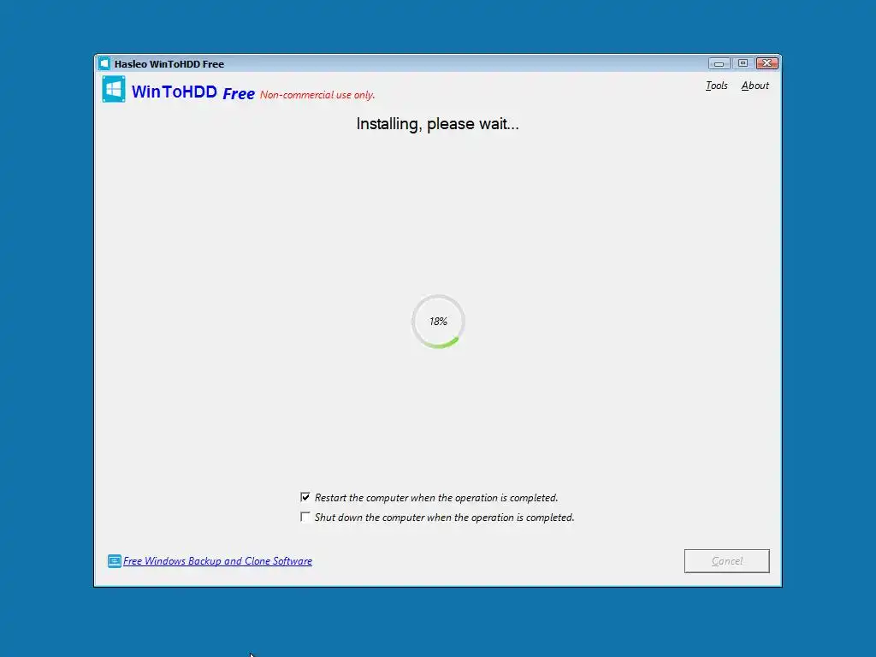876x657 pixels.
Task: Open the About menu
Action: [755, 86]
